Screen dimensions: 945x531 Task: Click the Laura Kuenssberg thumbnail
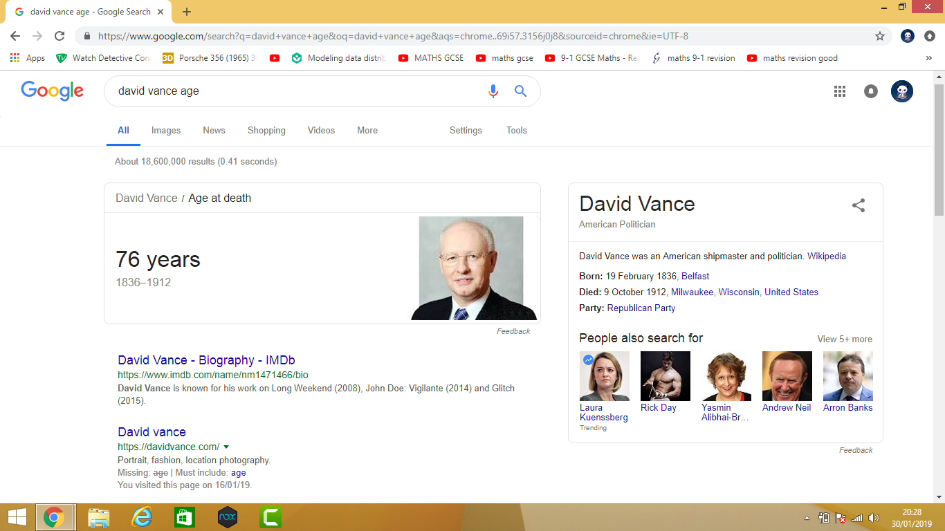[x=605, y=376]
